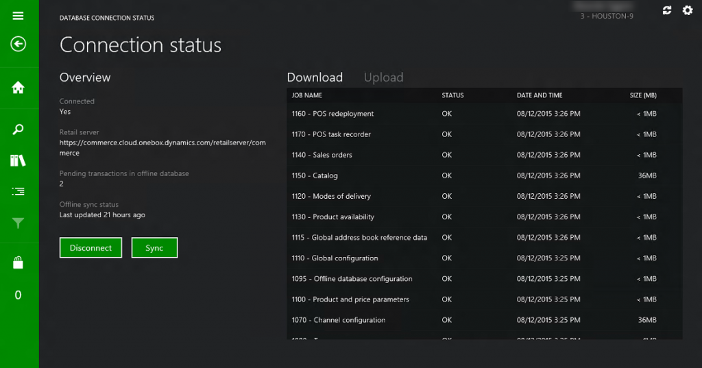Open the search magnifier icon
702x368 pixels.
19,129
